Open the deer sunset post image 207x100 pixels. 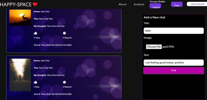(20, 17)
